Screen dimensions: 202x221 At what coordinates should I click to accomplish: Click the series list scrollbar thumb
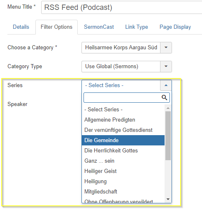pos(168,136)
